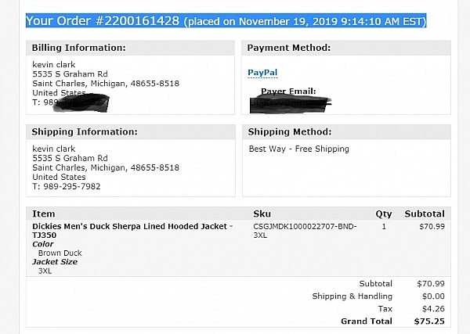Click the Item column header
This screenshot has height=334, width=470.
43,214
